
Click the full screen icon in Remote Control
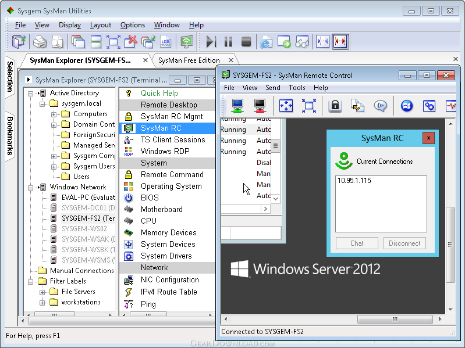coord(308,106)
